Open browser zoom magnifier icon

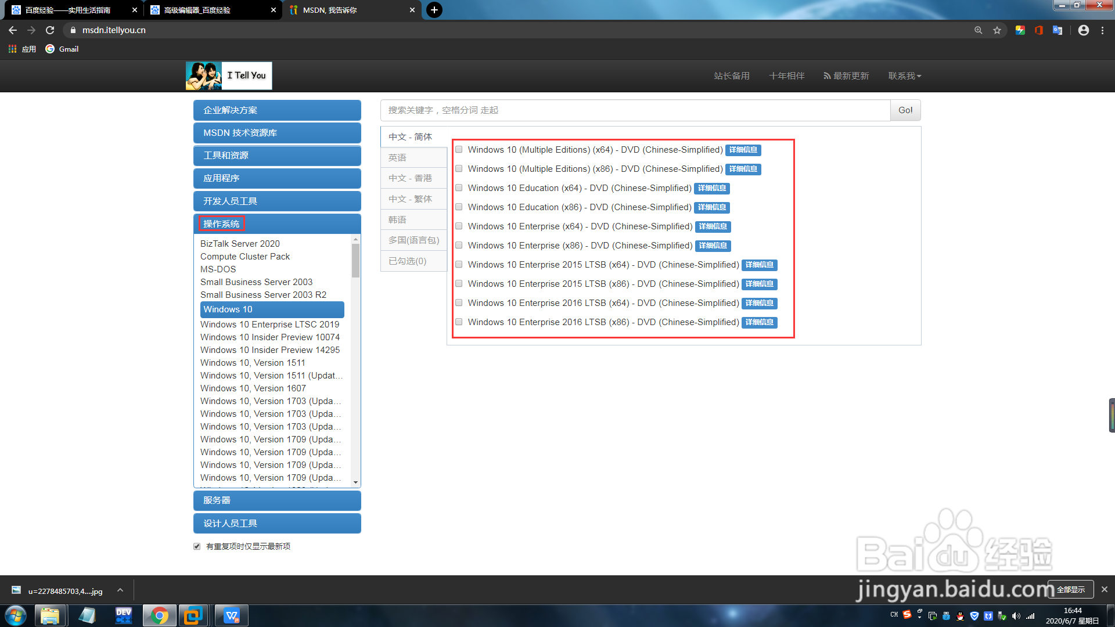[979, 30]
